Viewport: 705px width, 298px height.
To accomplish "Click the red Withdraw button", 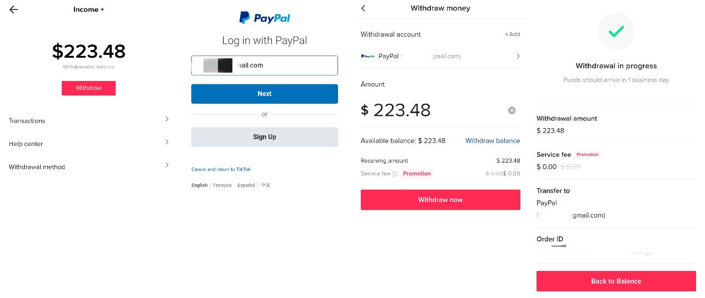I will click(88, 88).
